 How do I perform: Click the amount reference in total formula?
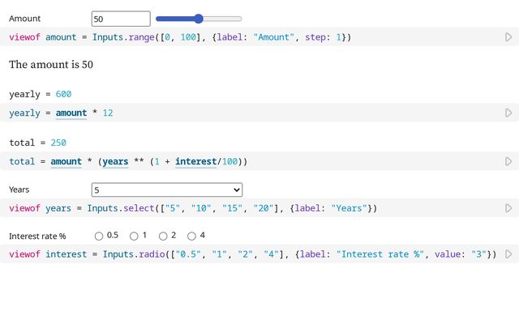click(66, 161)
